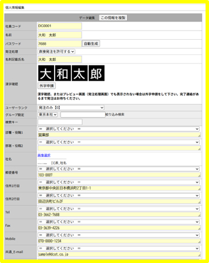Image resolution: width=209 pixels, height=263 pixels.
Task: Click the kanji preview tile 太
Action: point(79,73)
